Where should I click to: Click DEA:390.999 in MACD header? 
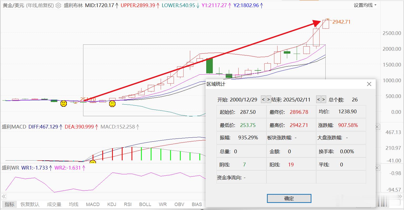pos(79,127)
